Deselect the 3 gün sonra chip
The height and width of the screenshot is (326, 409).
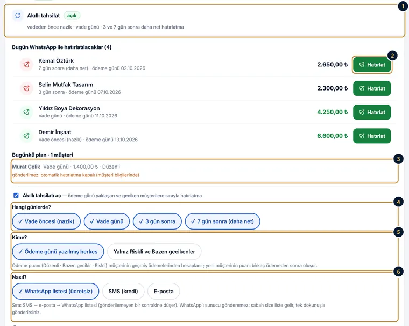click(x=157, y=221)
